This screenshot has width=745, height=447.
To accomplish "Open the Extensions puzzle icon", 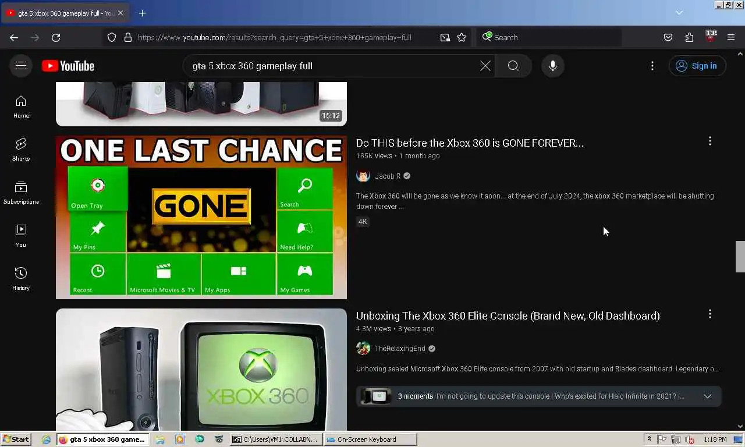I will point(689,37).
